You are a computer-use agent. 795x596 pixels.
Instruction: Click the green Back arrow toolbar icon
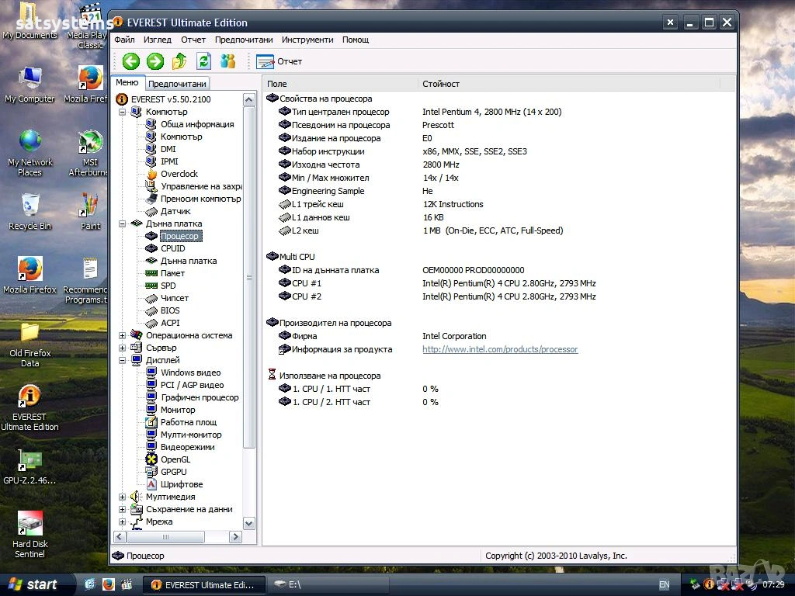coord(130,61)
